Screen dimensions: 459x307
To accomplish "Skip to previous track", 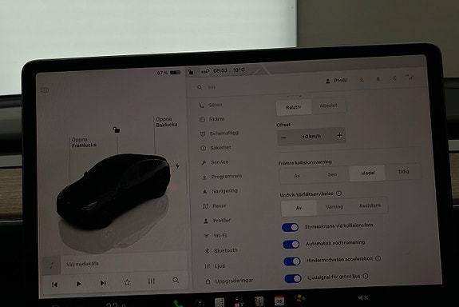I will click(55, 285).
